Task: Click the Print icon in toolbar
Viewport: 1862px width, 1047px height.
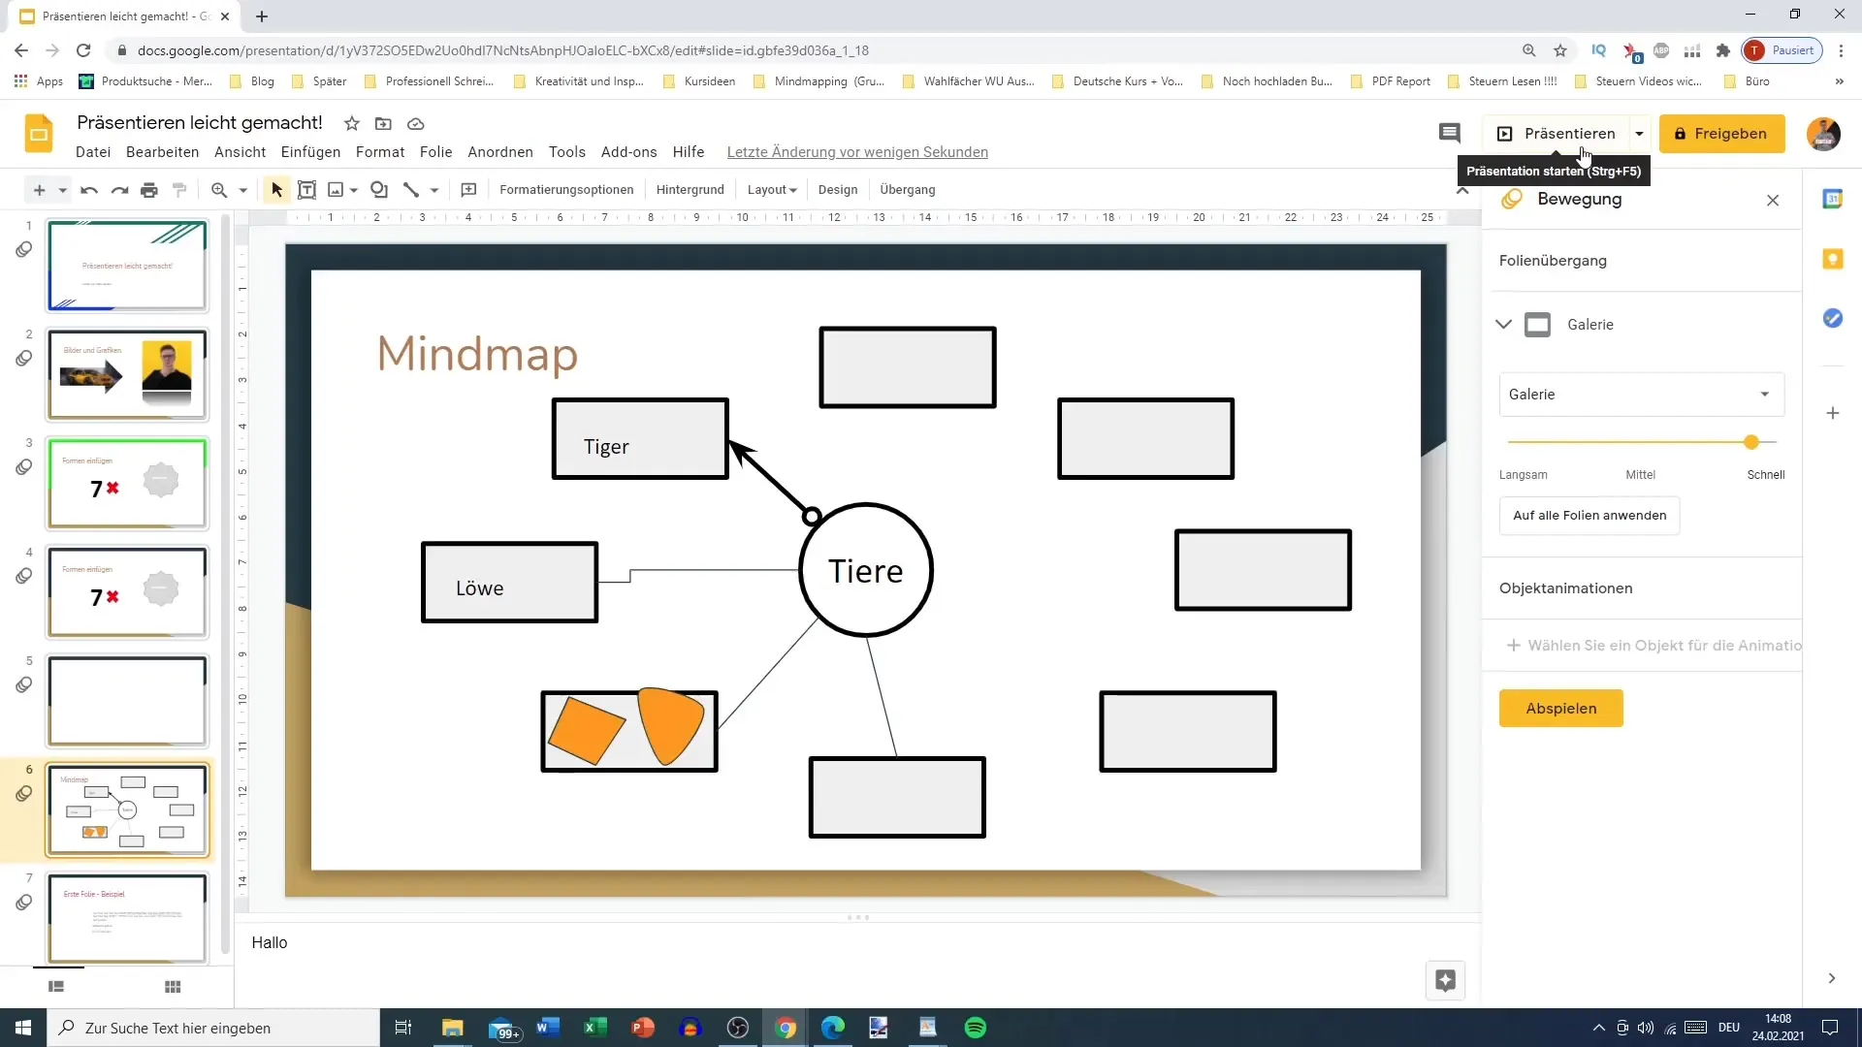Action: coord(149,190)
